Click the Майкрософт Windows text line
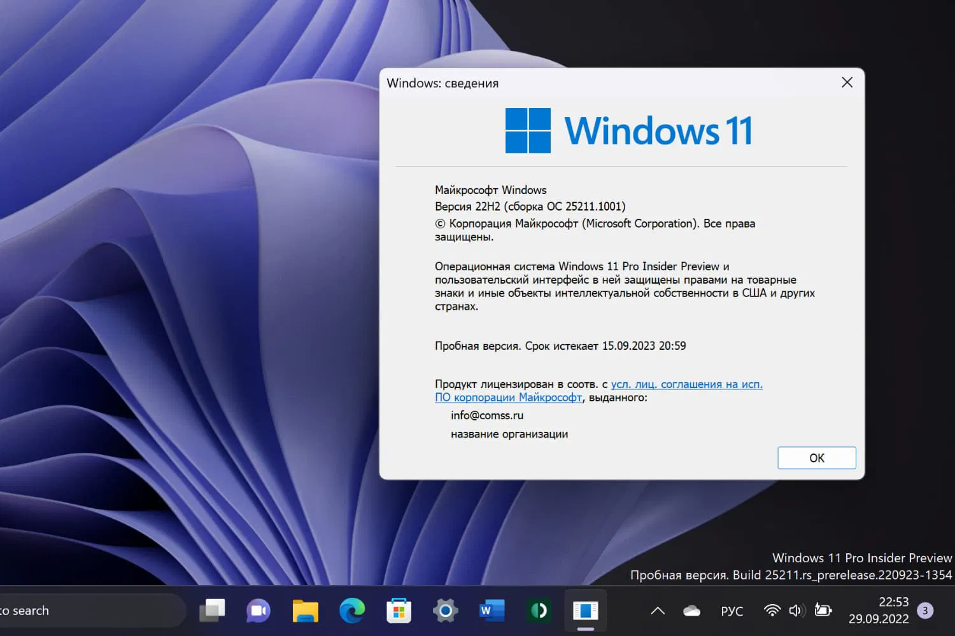 point(491,190)
